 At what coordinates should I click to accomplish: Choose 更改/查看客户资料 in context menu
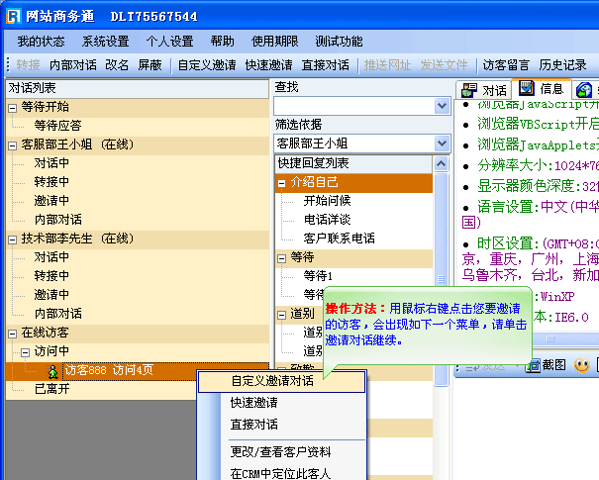point(280,452)
